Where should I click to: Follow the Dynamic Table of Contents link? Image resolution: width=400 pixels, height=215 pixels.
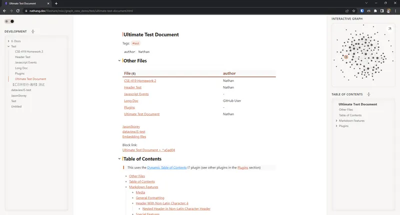click(166, 167)
